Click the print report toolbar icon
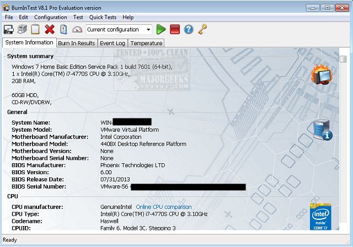353x247 pixels. 23,29
